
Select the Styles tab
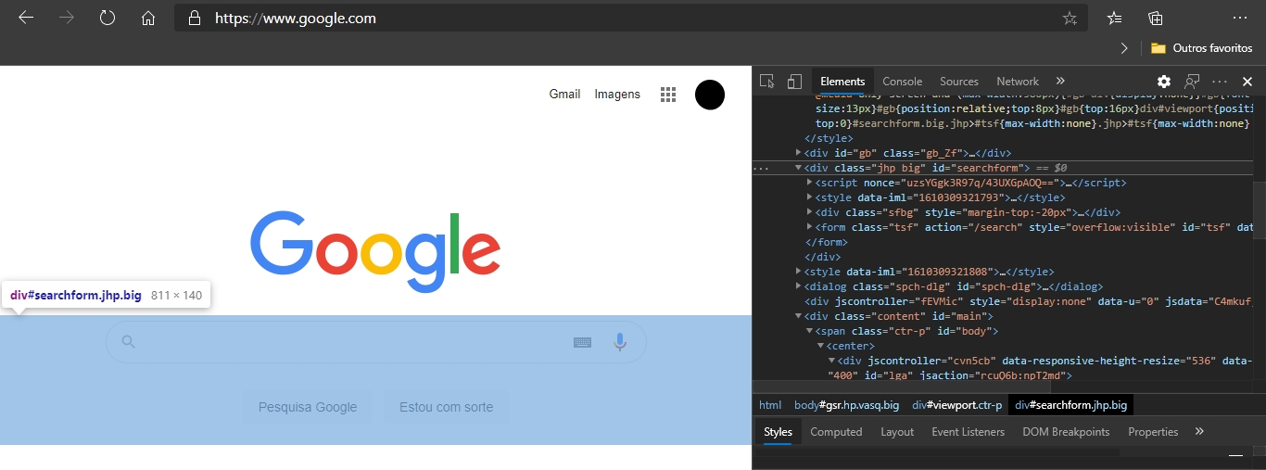tap(778, 432)
